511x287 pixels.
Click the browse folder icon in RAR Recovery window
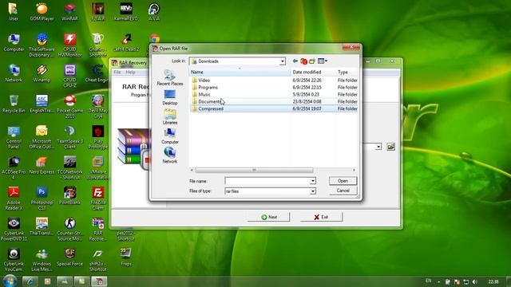coord(390,147)
